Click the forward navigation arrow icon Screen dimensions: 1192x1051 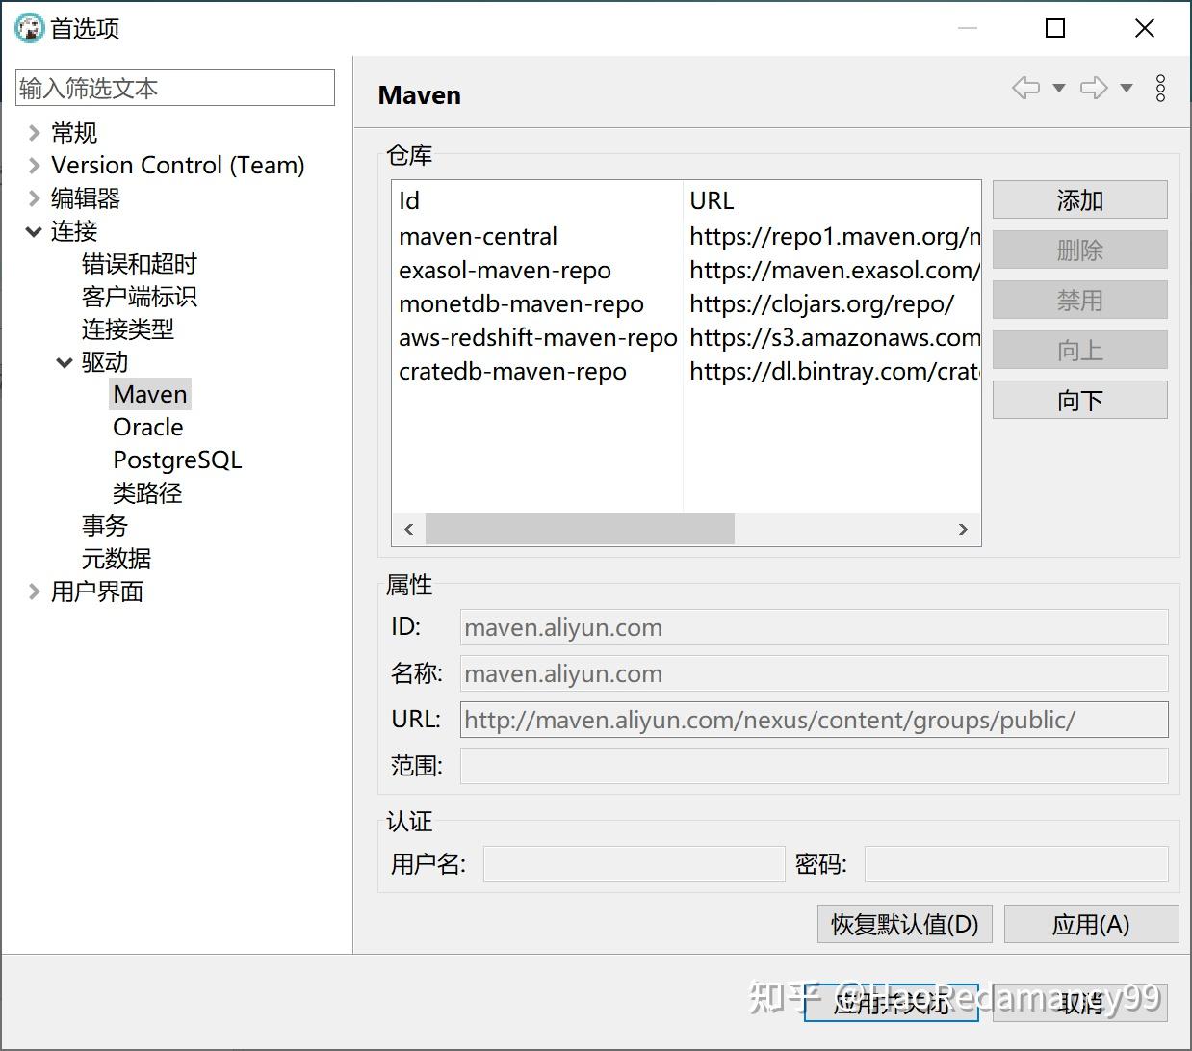tap(1094, 88)
